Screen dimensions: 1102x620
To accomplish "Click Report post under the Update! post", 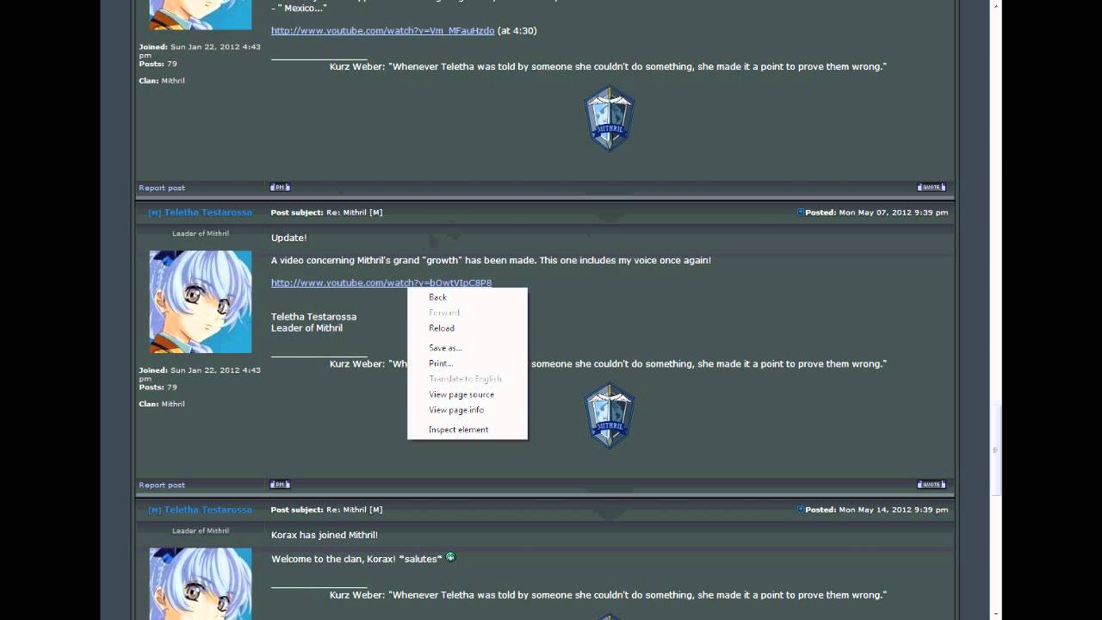I will click(162, 485).
